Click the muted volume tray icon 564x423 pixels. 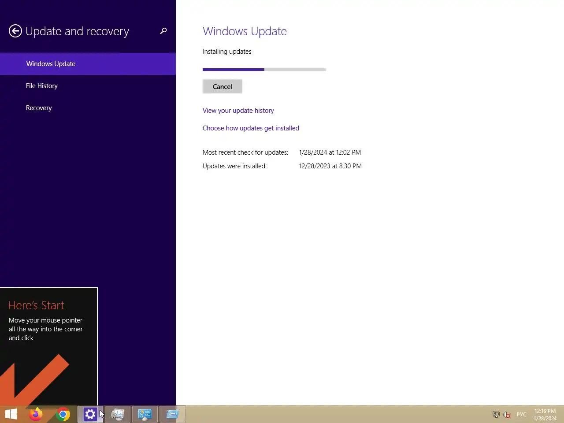tap(507, 415)
